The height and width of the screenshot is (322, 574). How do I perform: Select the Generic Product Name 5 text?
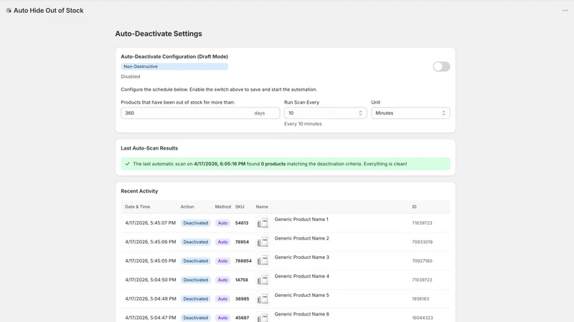pos(301,296)
